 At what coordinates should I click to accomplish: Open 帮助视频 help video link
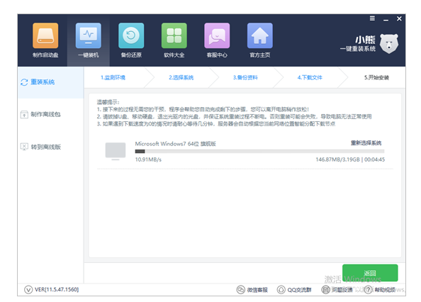tap(385, 290)
